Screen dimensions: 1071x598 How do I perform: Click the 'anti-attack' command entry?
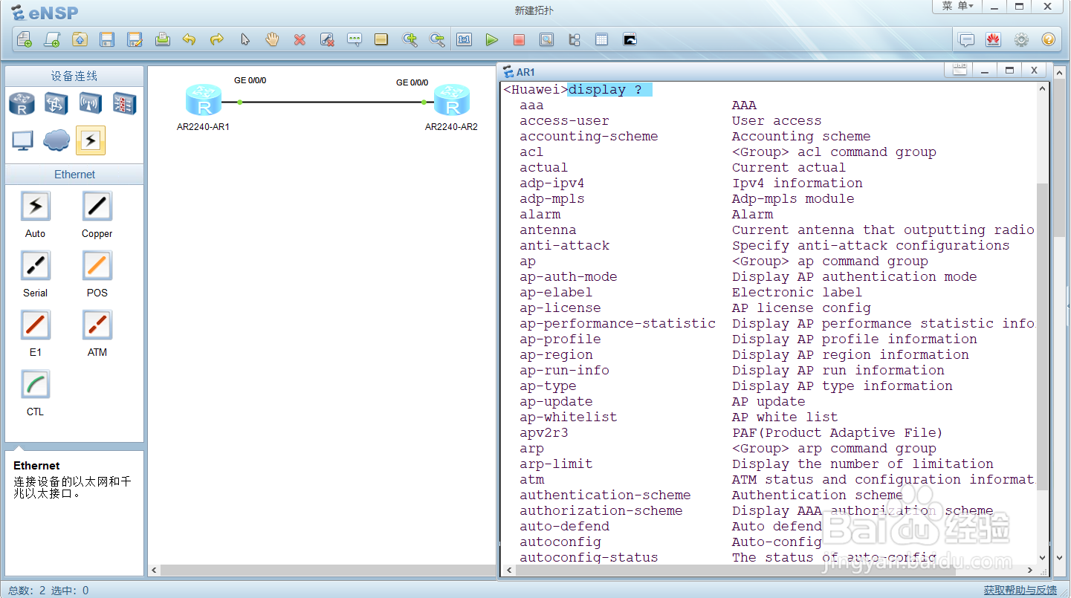(x=565, y=245)
